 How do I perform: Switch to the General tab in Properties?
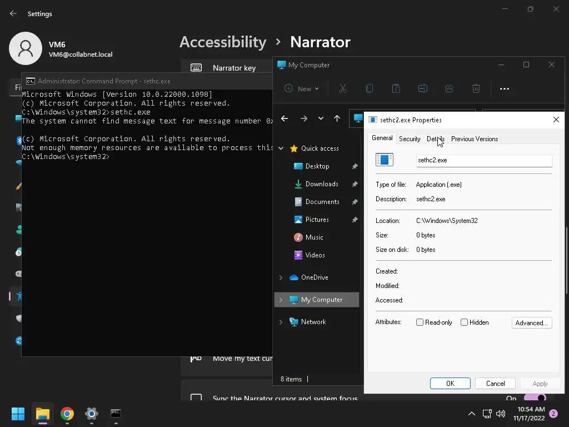pyautogui.click(x=382, y=138)
